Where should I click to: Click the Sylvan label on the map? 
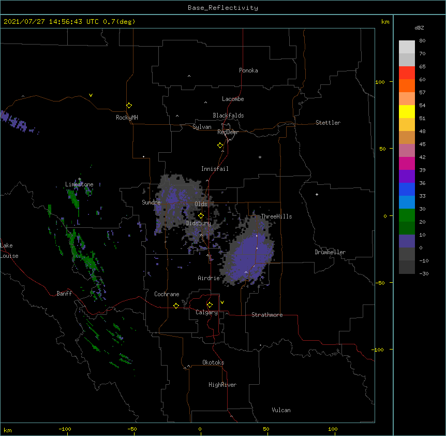[x=202, y=127]
